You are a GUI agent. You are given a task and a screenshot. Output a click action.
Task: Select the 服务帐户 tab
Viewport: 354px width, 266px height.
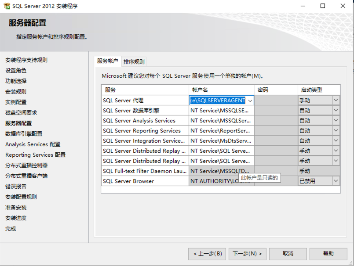click(x=107, y=61)
